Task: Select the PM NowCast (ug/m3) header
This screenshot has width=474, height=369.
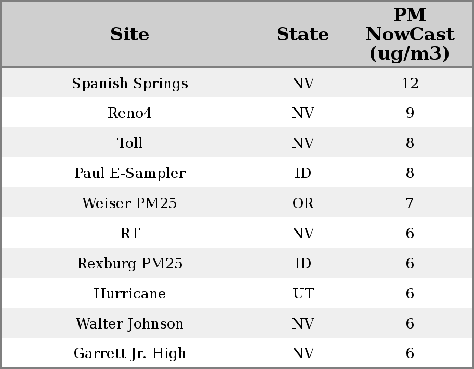Action: pos(410,35)
